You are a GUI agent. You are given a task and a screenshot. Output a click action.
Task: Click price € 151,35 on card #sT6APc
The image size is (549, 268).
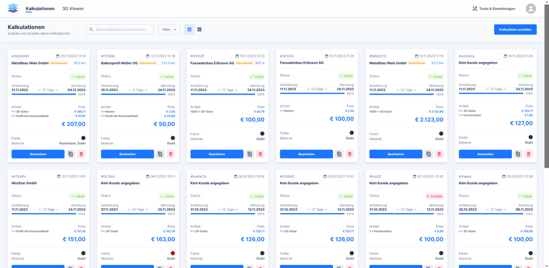coord(79,231)
